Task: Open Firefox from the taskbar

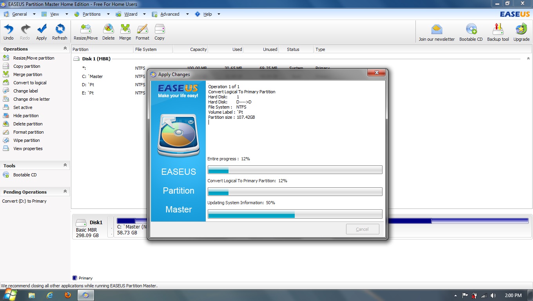Action: point(68,295)
